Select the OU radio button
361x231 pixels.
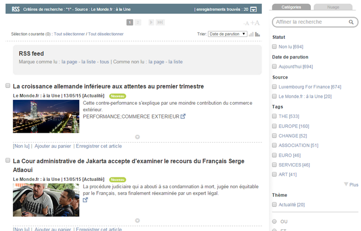pos(274,221)
